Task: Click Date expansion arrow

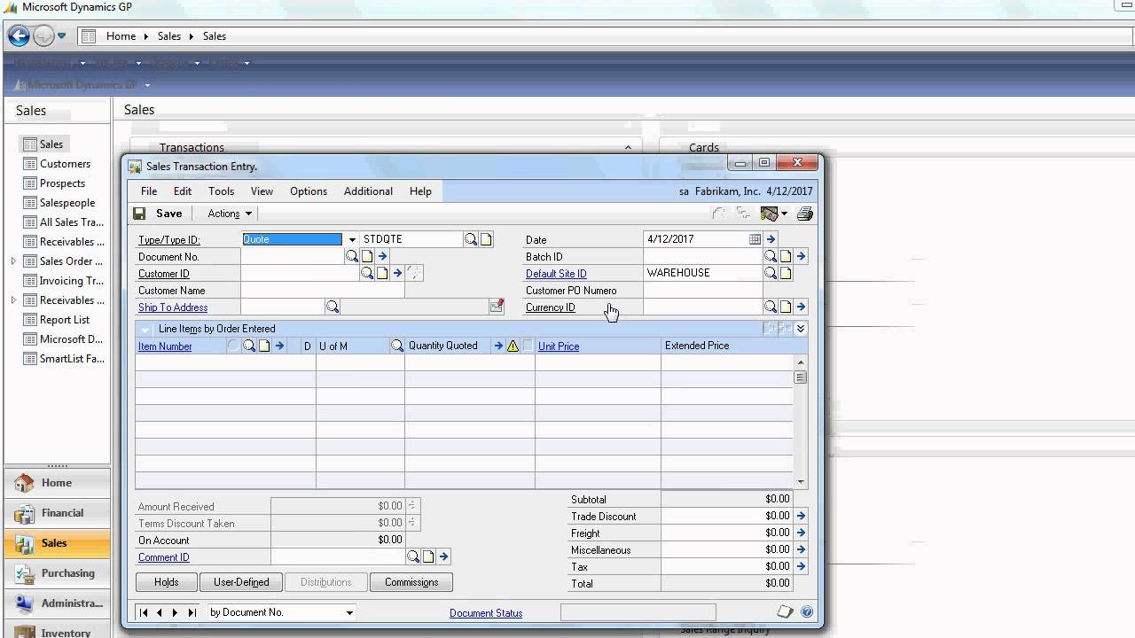Action: pos(771,239)
